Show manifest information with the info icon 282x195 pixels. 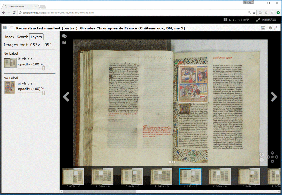[x=270, y=28]
